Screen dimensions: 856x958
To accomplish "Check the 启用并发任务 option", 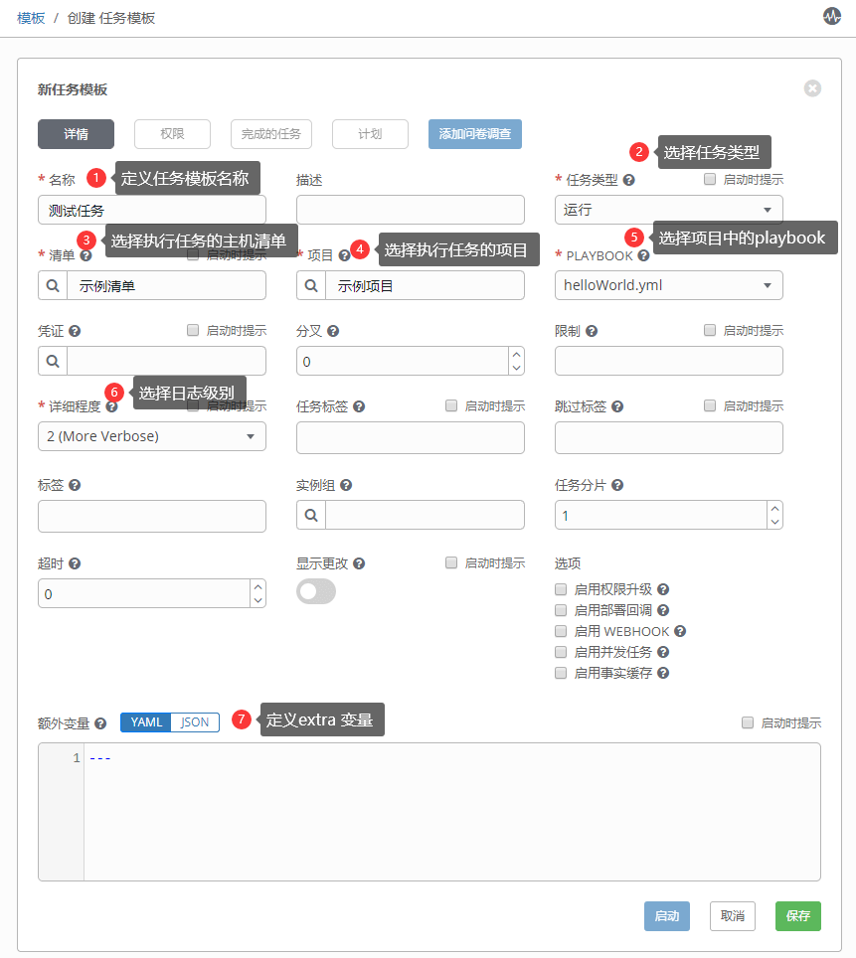I will tap(561, 652).
